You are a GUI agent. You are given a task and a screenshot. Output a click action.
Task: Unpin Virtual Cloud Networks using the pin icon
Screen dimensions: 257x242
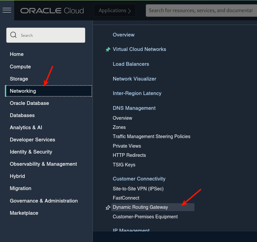tap(108, 49)
